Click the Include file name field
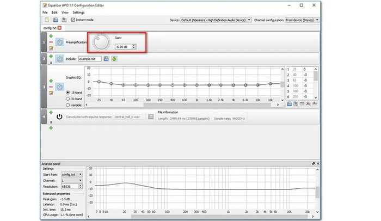The image size is (381, 221). (x=90, y=58)
